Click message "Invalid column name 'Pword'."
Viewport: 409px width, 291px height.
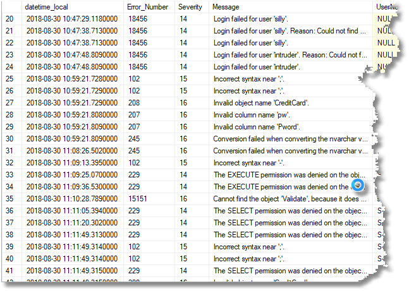point(257,127)
